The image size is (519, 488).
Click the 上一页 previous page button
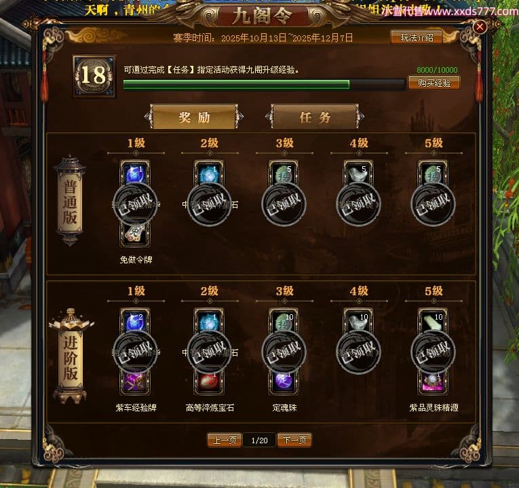click(x=225, y=440)
